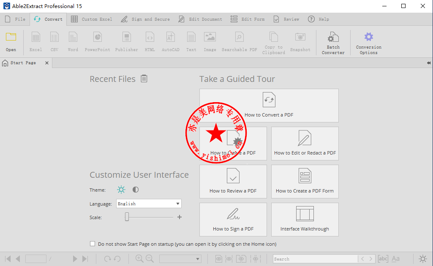Open the zoom level dropdown in bottom bar
Viewport: 433px width, 266px height.
[x=180, y=259]
